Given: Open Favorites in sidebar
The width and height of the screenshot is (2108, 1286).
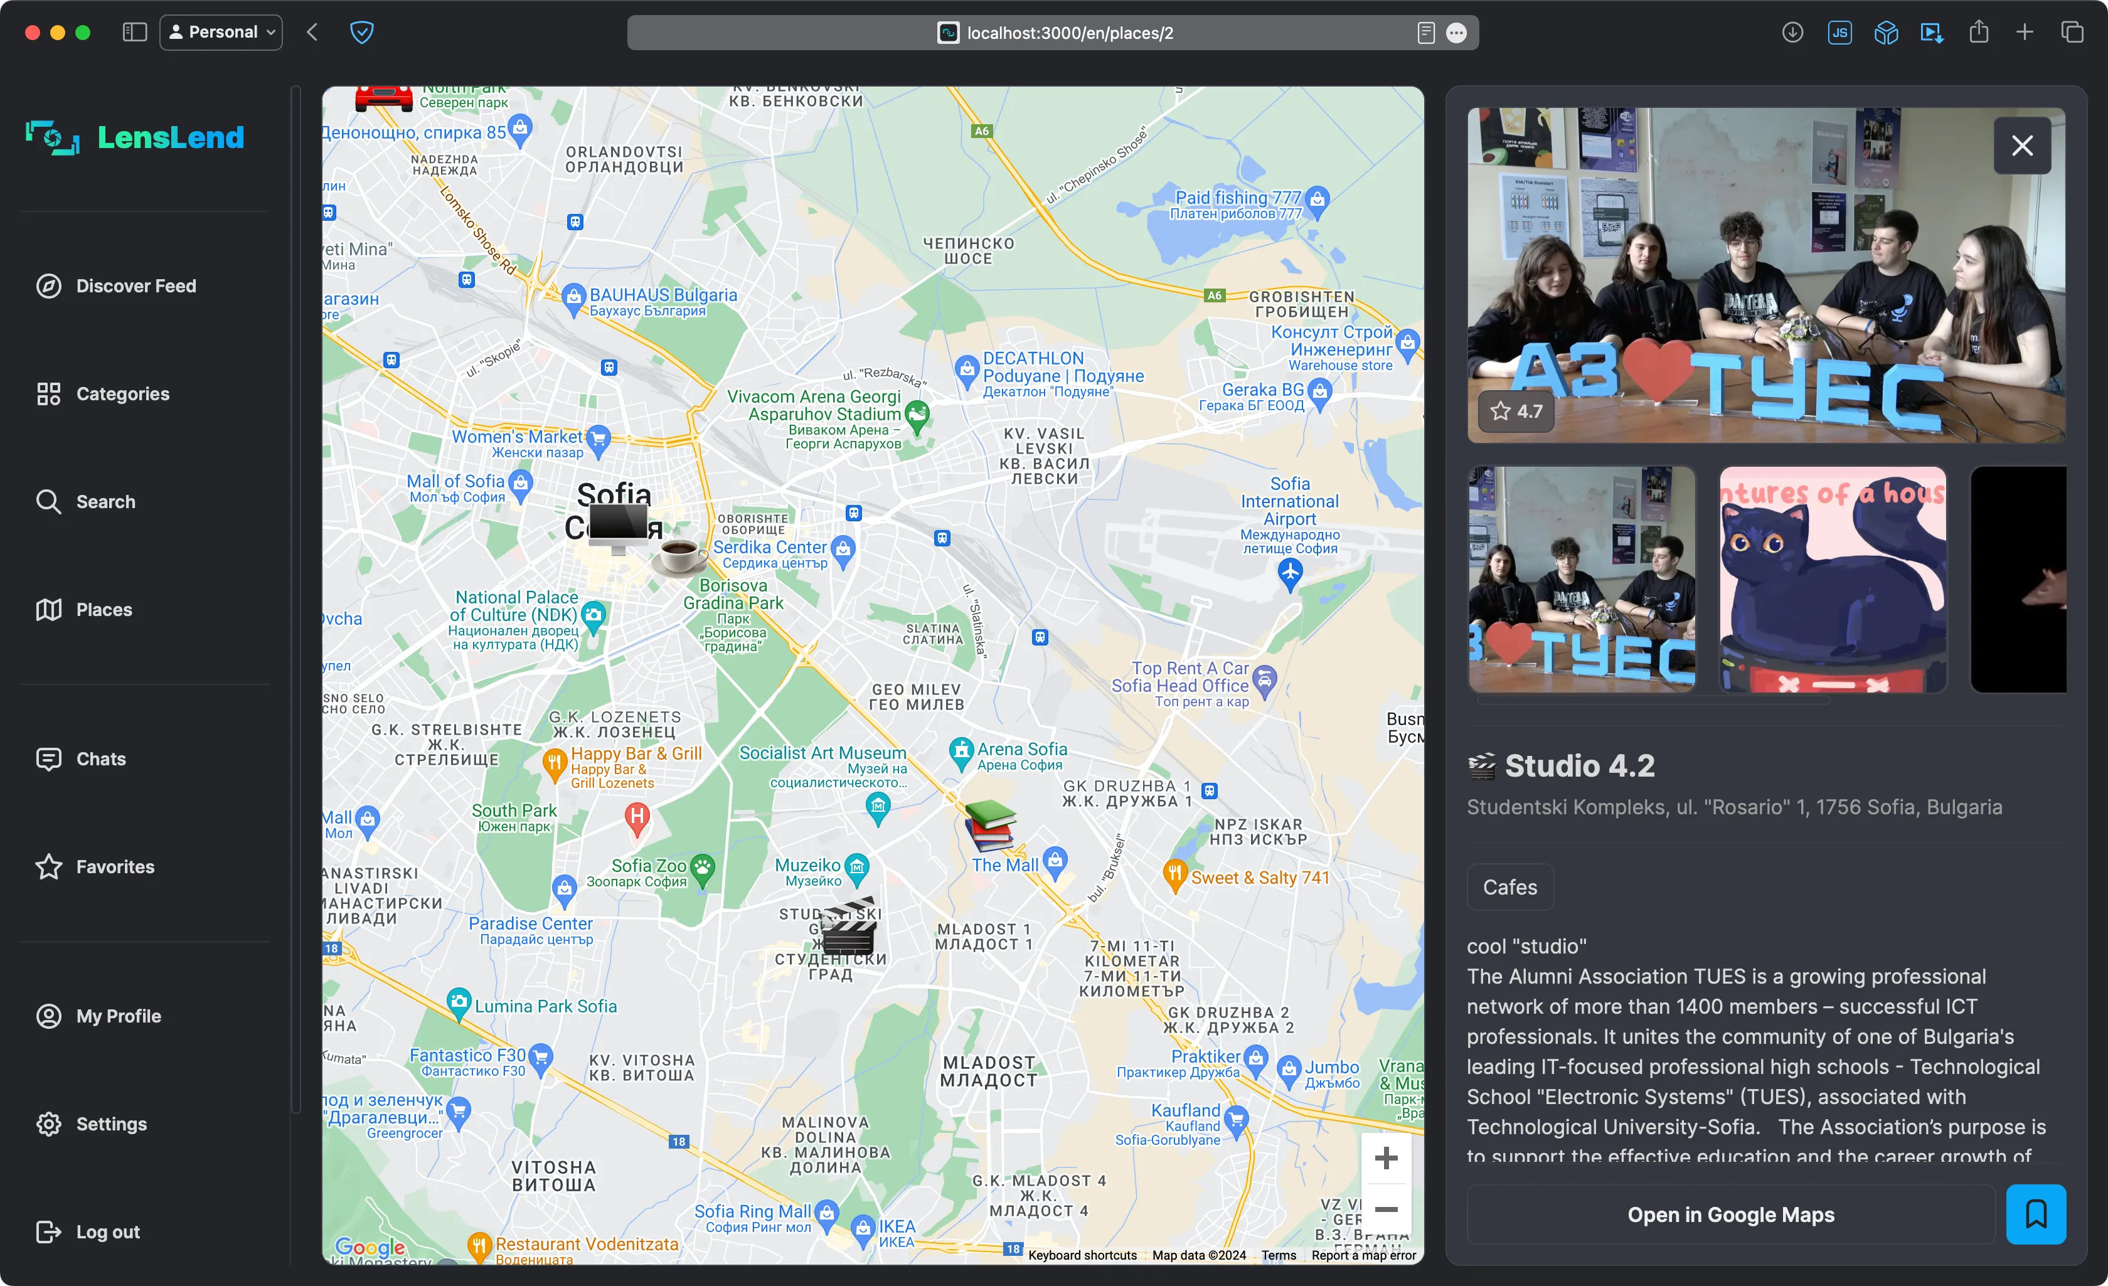Looking at the screenshot, I should (x=95, y=867).
